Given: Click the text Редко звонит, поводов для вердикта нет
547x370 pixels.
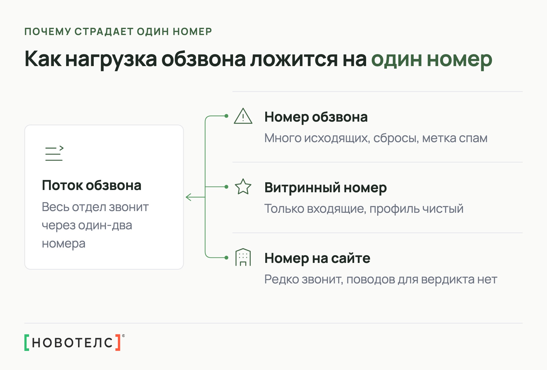Looking at the screenshot, I should [381, 279].
